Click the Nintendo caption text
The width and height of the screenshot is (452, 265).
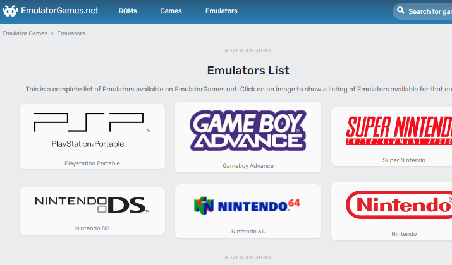click(x=404, y=234)
